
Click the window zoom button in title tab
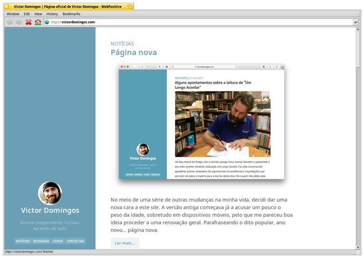coord(130,6)
